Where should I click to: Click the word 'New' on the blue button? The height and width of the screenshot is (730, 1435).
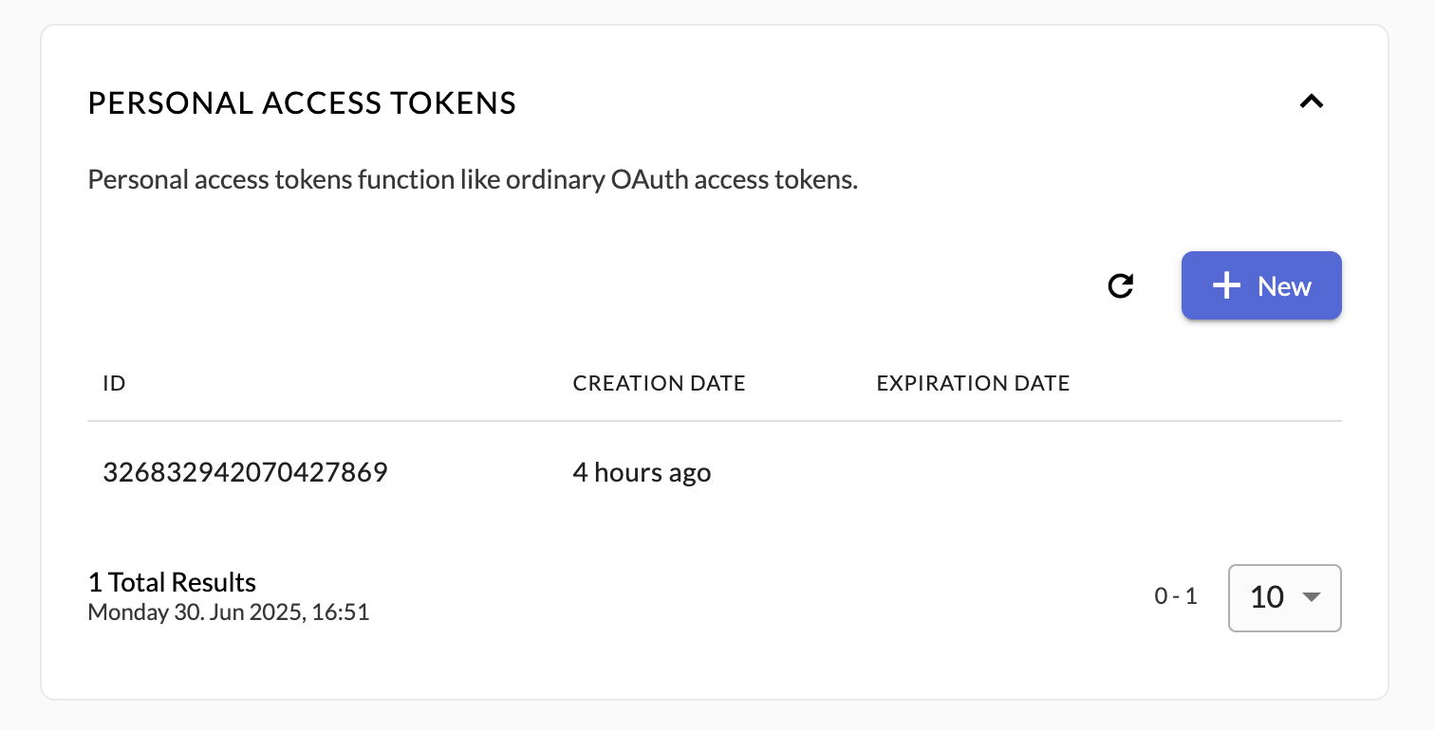click(1284, 286)
